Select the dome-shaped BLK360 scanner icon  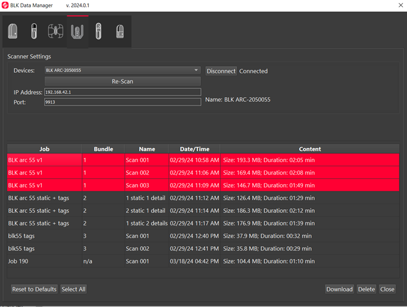coord(12,31)
